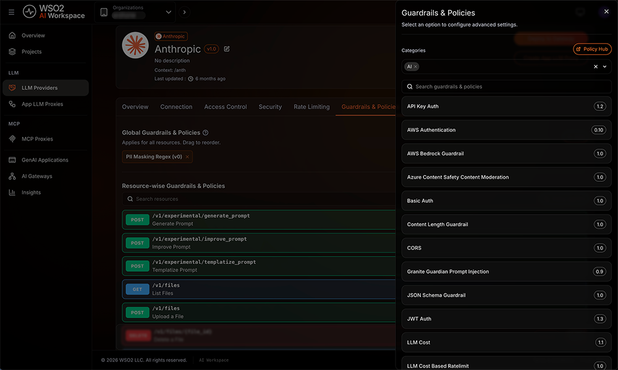Screen dimensions: 618x370
Task: Select the API Key Auth policy
Action: [507, 107]
